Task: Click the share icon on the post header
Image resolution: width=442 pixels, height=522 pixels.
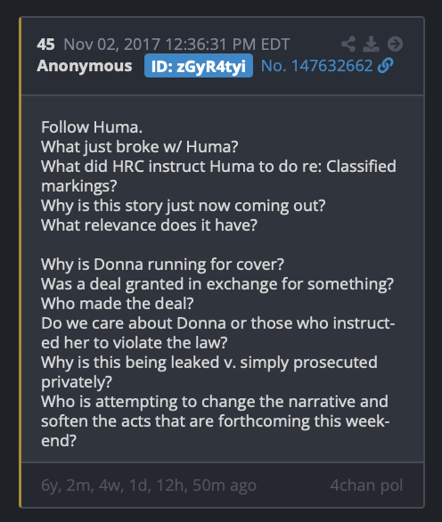Action: point(348,44)
